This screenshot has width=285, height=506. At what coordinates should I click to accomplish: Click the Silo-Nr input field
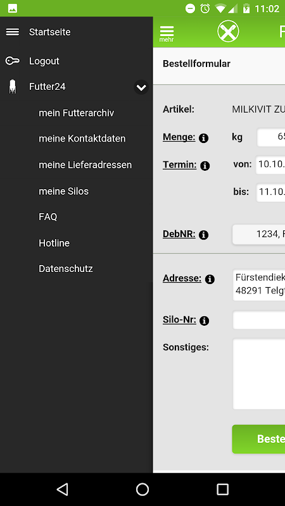(x=259, y=320)
